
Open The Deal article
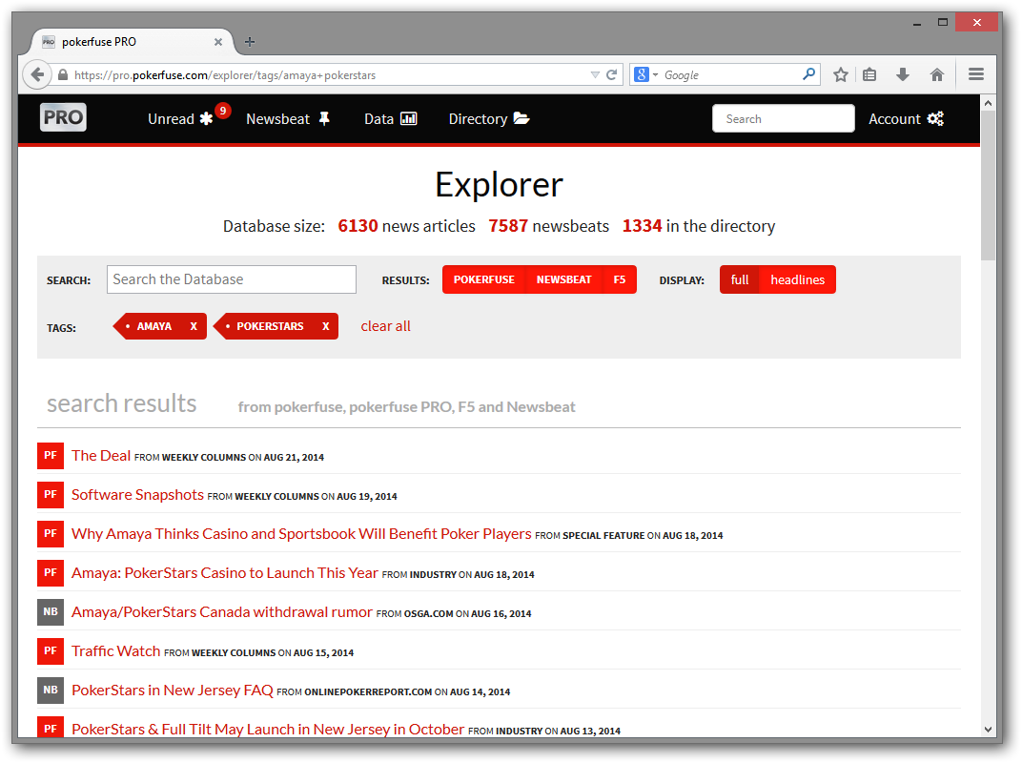[x=101, y=455]
